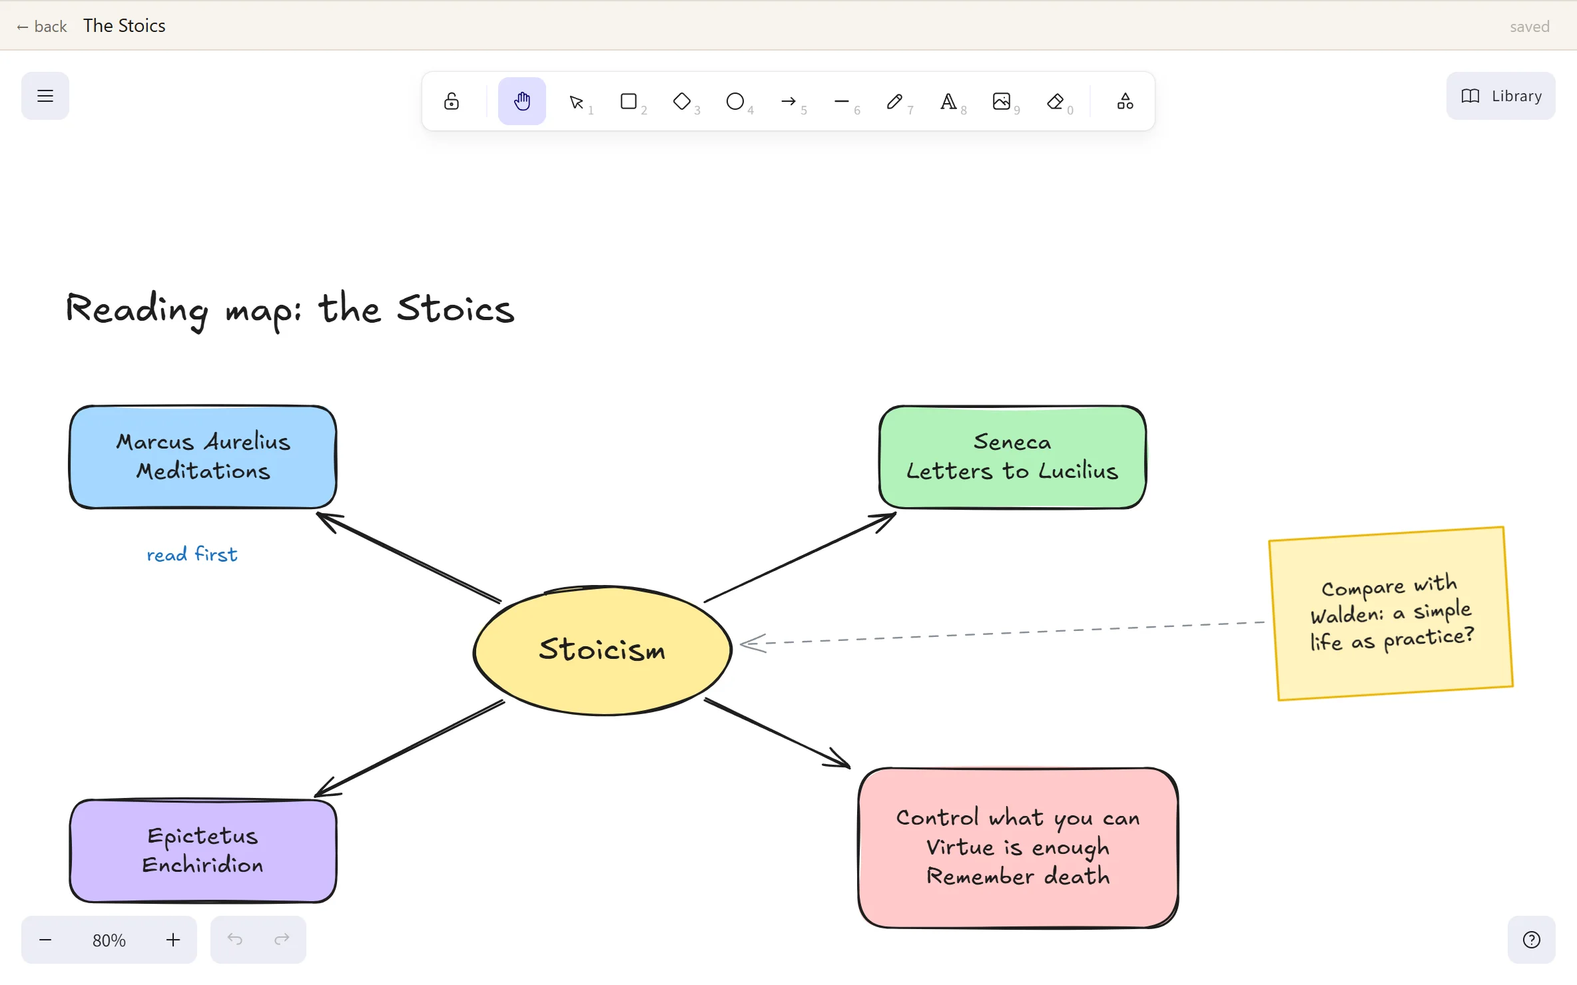Open the More tools shapes menu
1577x985 pixels.
(x=1125, y=101)
